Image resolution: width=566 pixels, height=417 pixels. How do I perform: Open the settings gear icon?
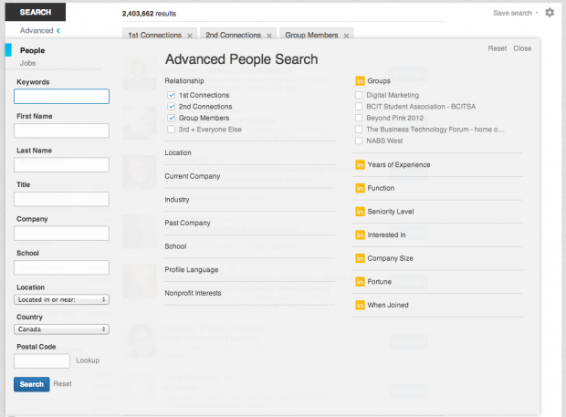point(550,13)
